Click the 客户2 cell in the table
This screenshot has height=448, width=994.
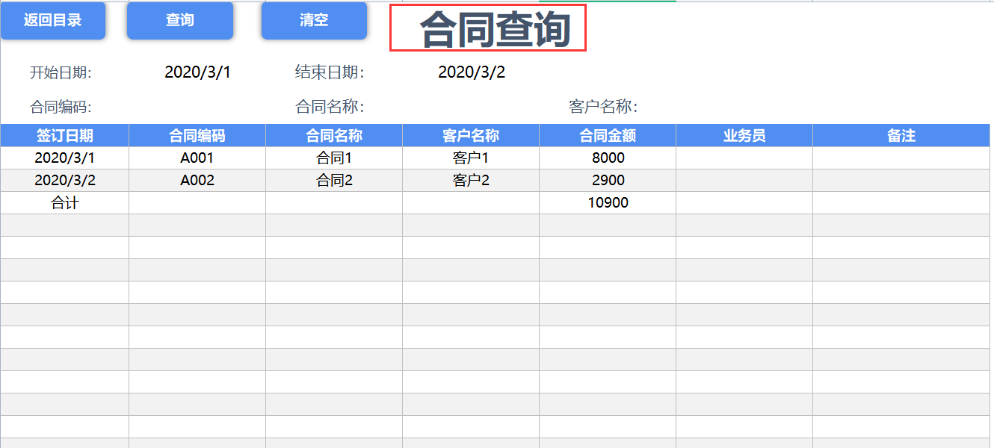(470, 180)
